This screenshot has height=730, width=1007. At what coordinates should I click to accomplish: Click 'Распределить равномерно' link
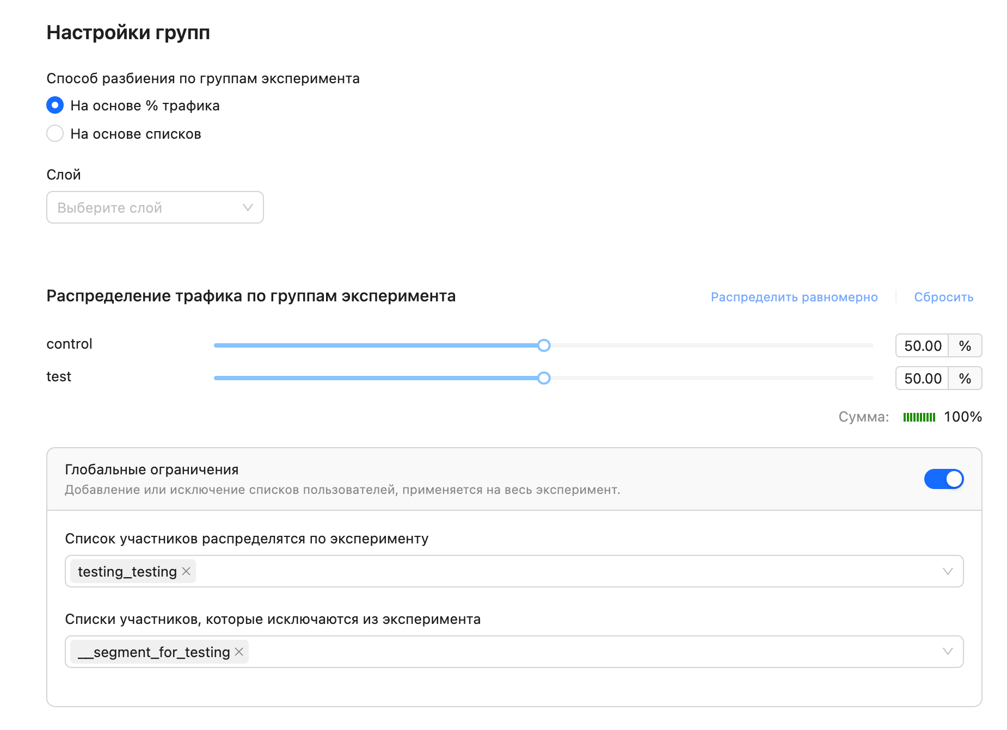point(794,297)
